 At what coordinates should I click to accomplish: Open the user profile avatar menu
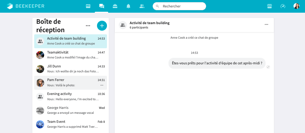coord(296,6)
